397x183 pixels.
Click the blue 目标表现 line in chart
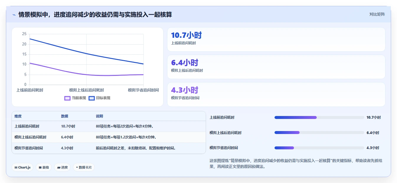point(86,54)
